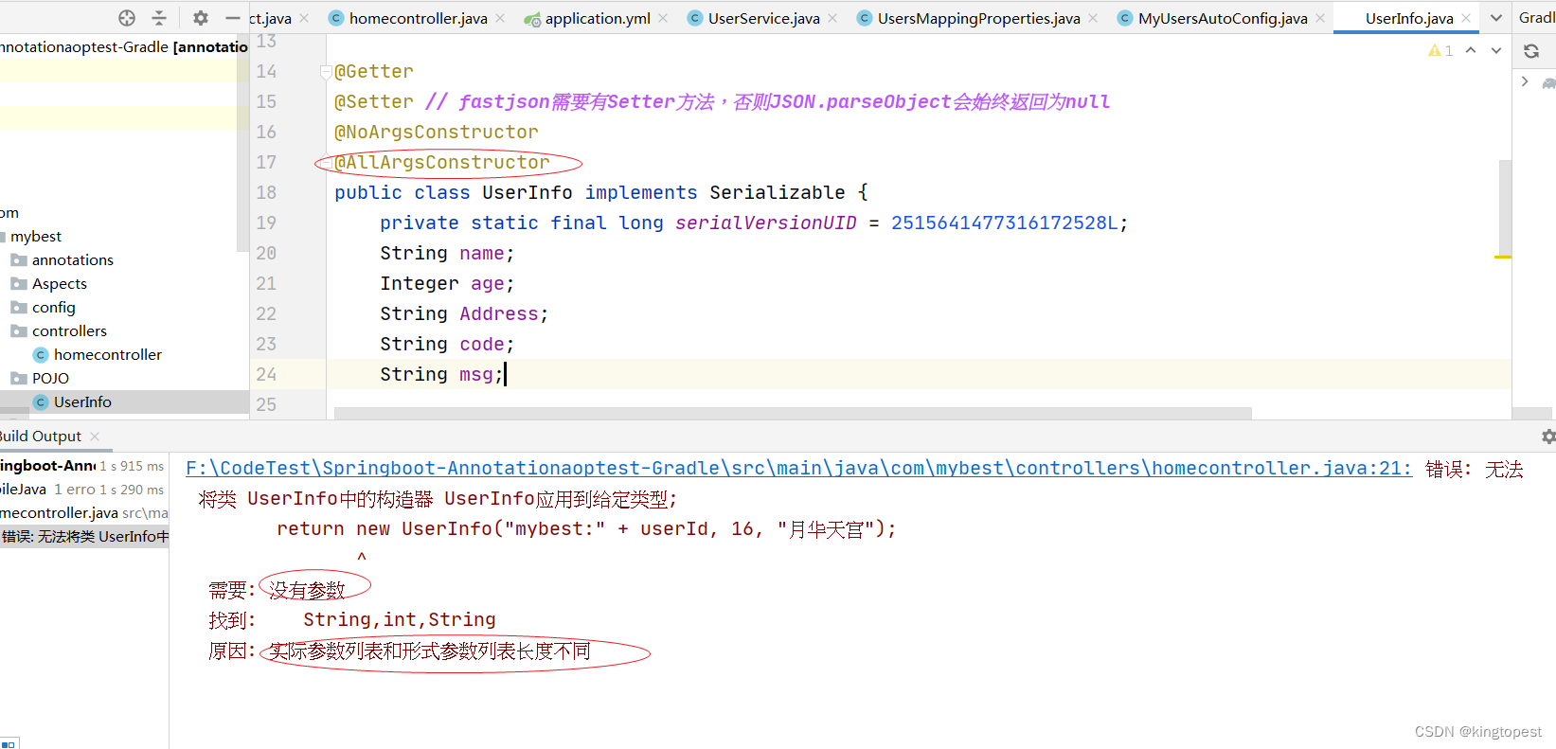Hide the project panel with minus icon
1556x749 pixels.
(x=233, y=18)
